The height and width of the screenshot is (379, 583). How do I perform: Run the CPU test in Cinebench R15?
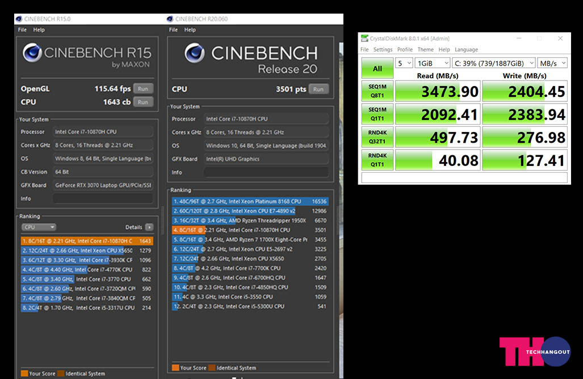(143, 102)
